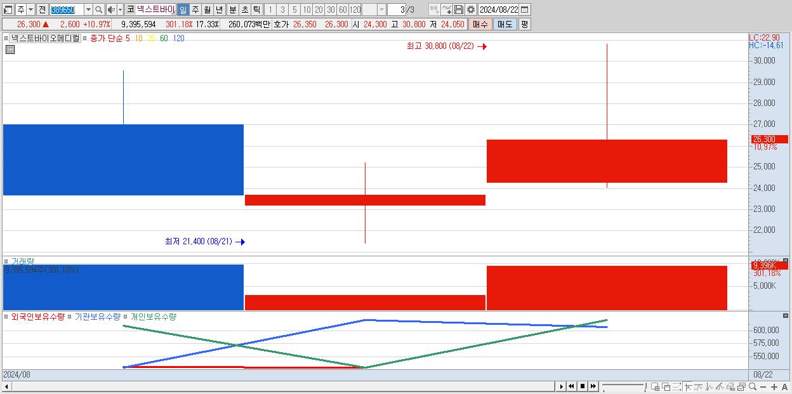Open the dropdown arrow next to 주
The image size is (792, 394).
click(x=30, y=10)
